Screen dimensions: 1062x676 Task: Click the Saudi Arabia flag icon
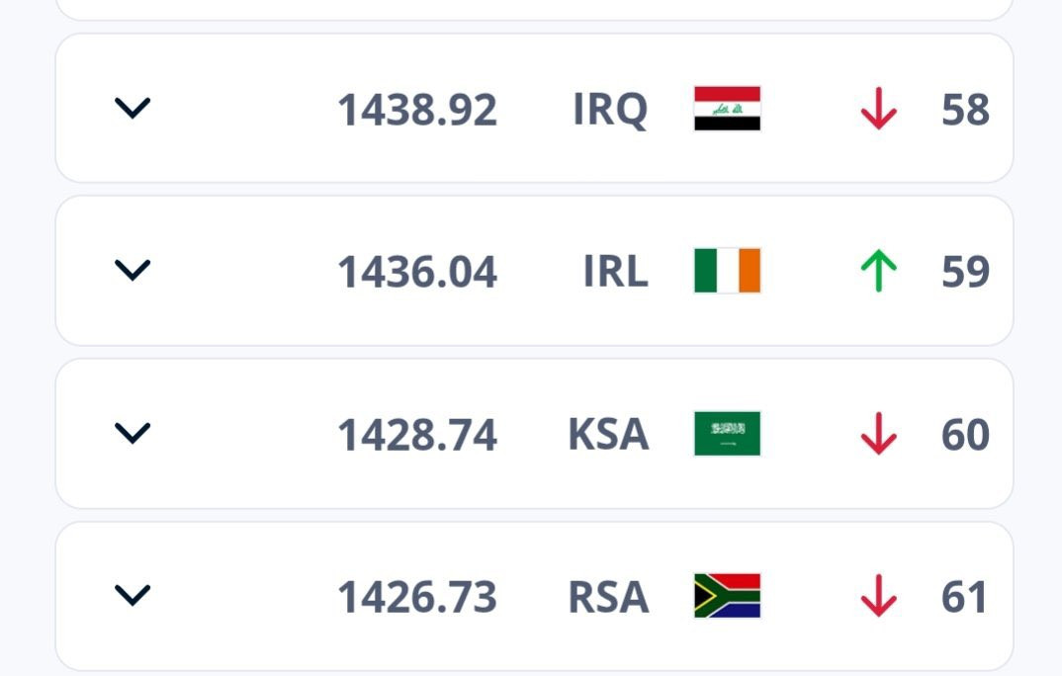point(728,433)
